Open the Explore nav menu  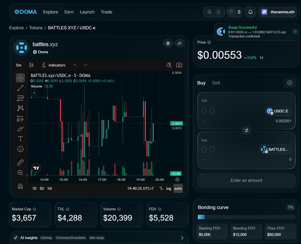51,12
